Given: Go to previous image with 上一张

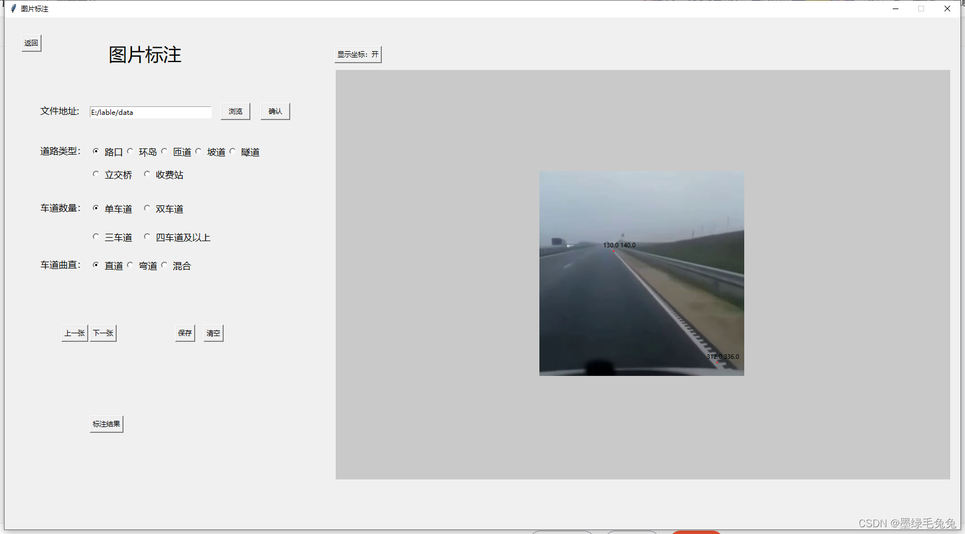Looking at the screenshot, I should (74, 333).
